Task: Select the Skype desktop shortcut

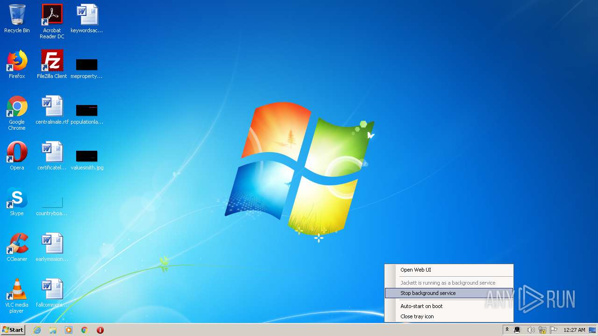Action: pos(17,202)
